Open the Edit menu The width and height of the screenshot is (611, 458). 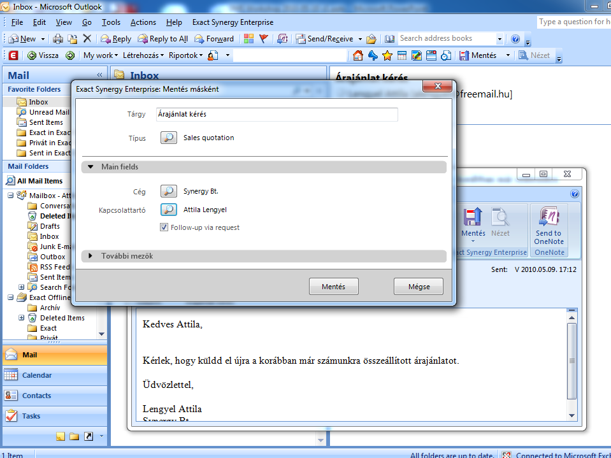[x=40, y=22]
